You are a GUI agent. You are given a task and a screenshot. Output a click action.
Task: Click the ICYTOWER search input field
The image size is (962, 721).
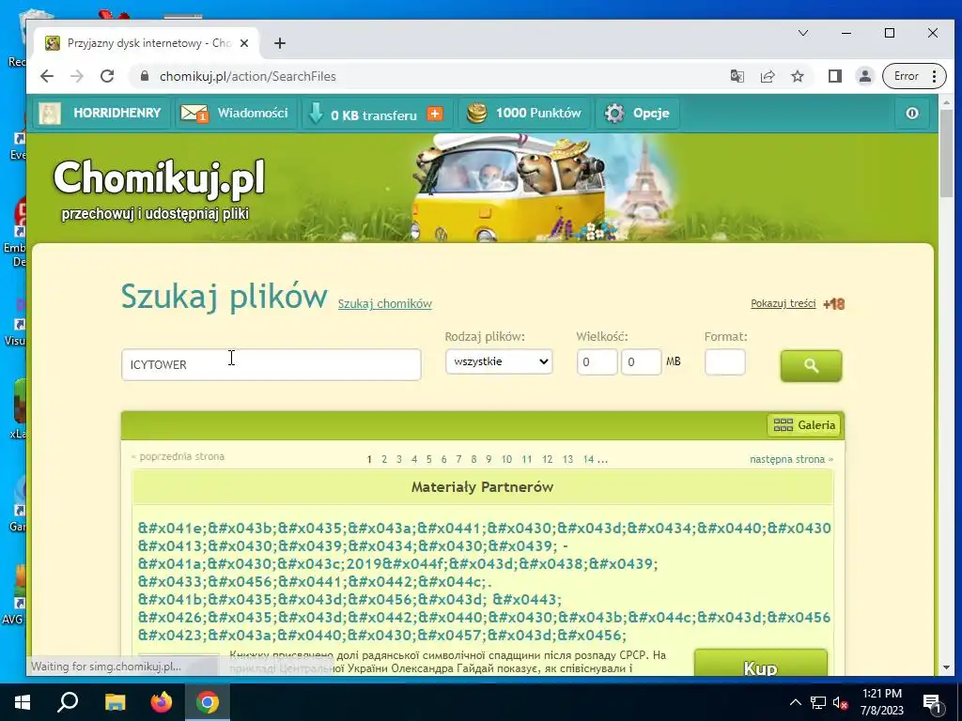272,365
